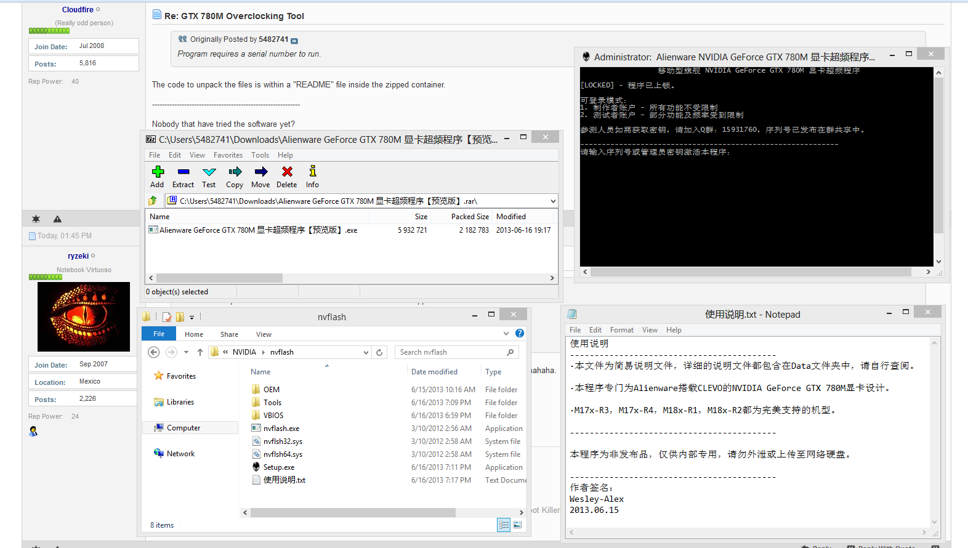This screenshot has width=968, height=548.
Task: Click the report post warning triangle icon
Action: (57, 219)
